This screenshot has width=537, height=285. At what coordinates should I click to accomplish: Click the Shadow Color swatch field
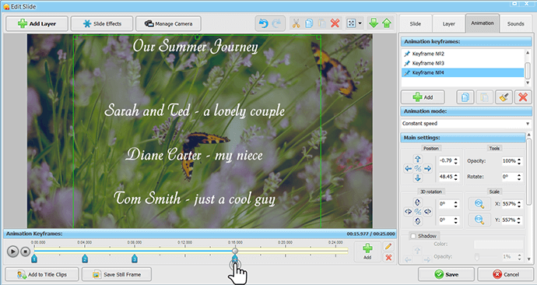point(498,244)
